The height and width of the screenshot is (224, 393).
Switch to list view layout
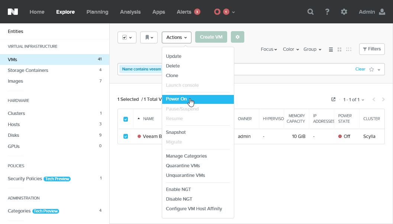click(x=331, y=49)
